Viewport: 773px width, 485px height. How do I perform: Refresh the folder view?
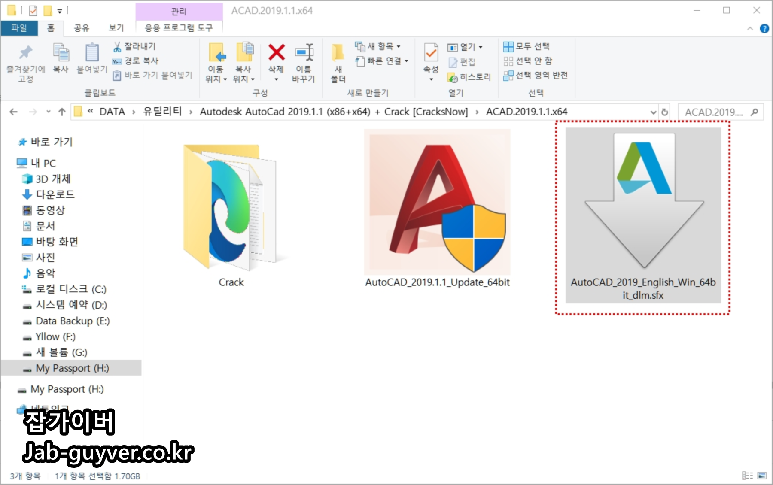[x=665, y=112]
